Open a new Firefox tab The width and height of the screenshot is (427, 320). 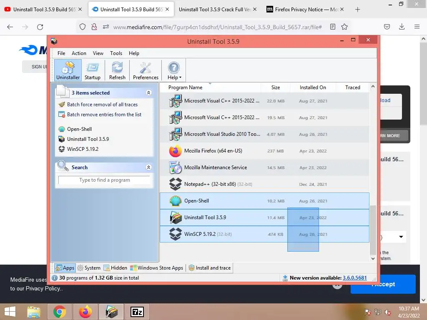pos(357,10)
